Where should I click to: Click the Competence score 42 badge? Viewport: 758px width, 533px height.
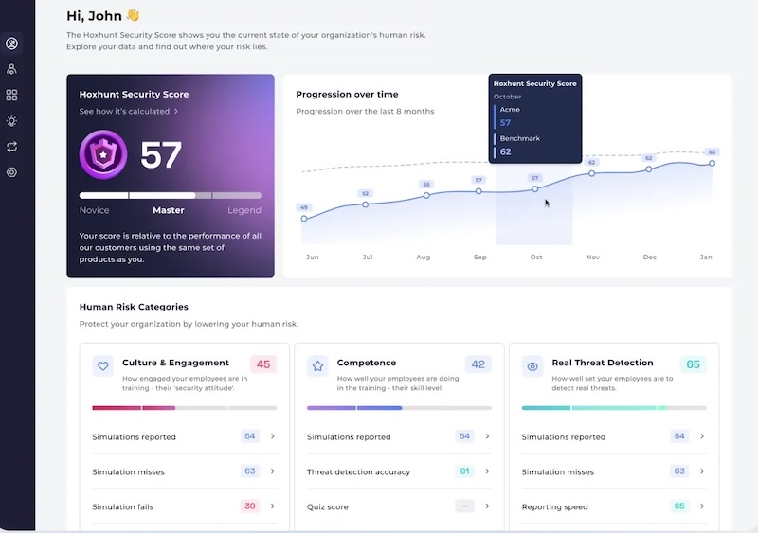coord(478,364)
